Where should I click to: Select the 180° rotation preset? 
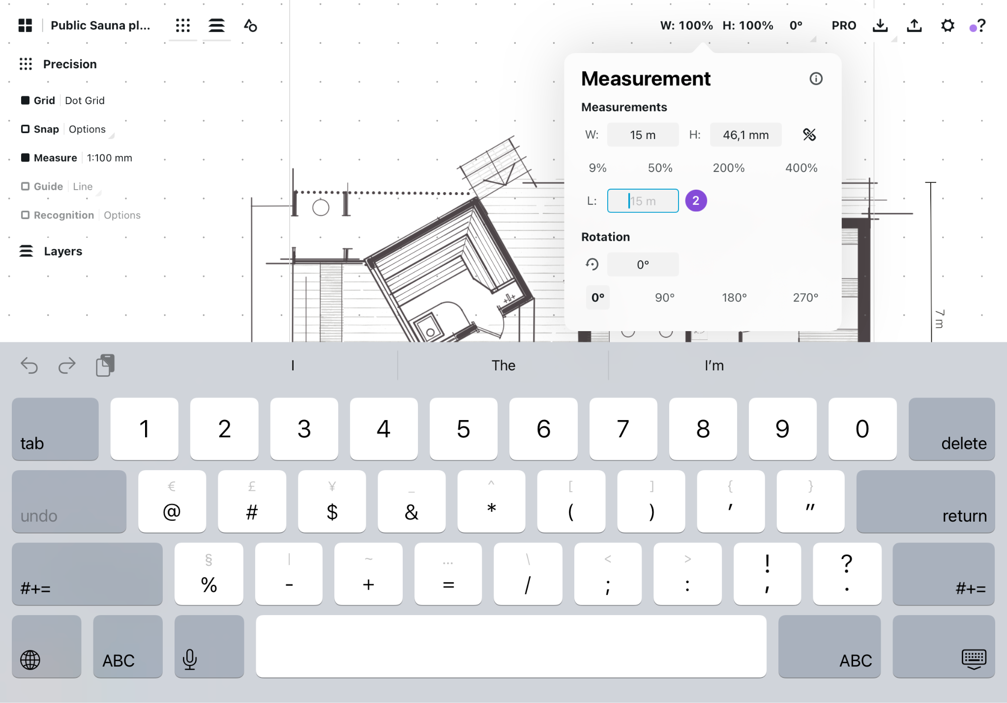[734, 298]
